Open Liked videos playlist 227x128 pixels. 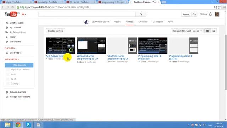[16, 53]
